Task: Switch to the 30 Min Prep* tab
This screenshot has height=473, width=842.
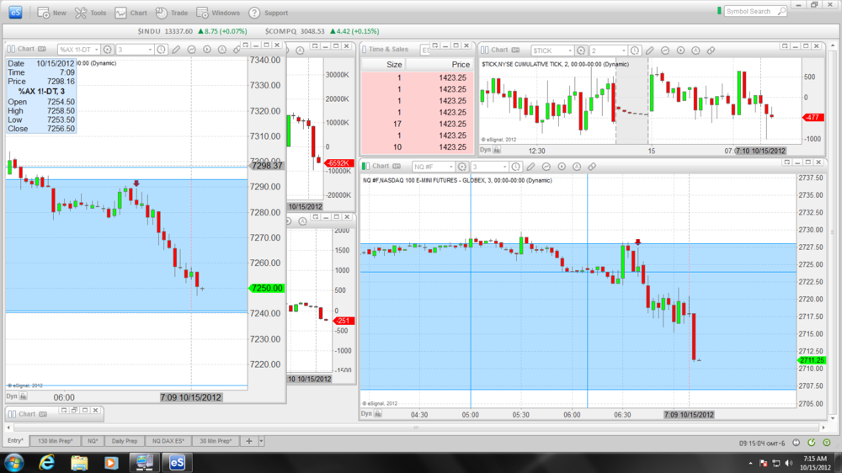Action: click(216, 441)
